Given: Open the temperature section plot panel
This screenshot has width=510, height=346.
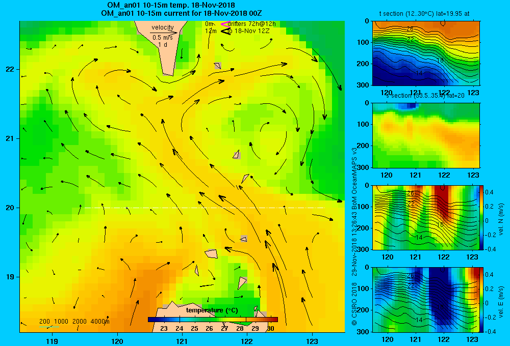Looking at the screenshot, I should coord(426,53).
